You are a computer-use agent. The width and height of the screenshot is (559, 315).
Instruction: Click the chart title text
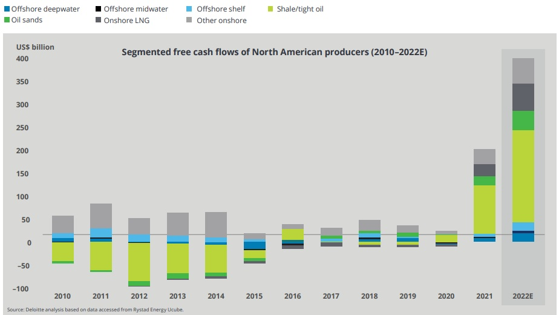275,52
